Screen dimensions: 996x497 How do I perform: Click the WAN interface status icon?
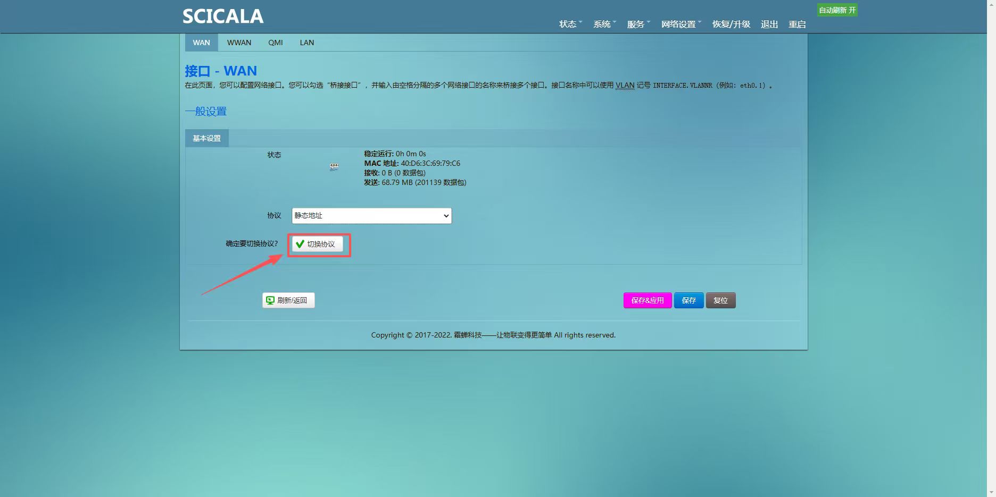[334, 166]
